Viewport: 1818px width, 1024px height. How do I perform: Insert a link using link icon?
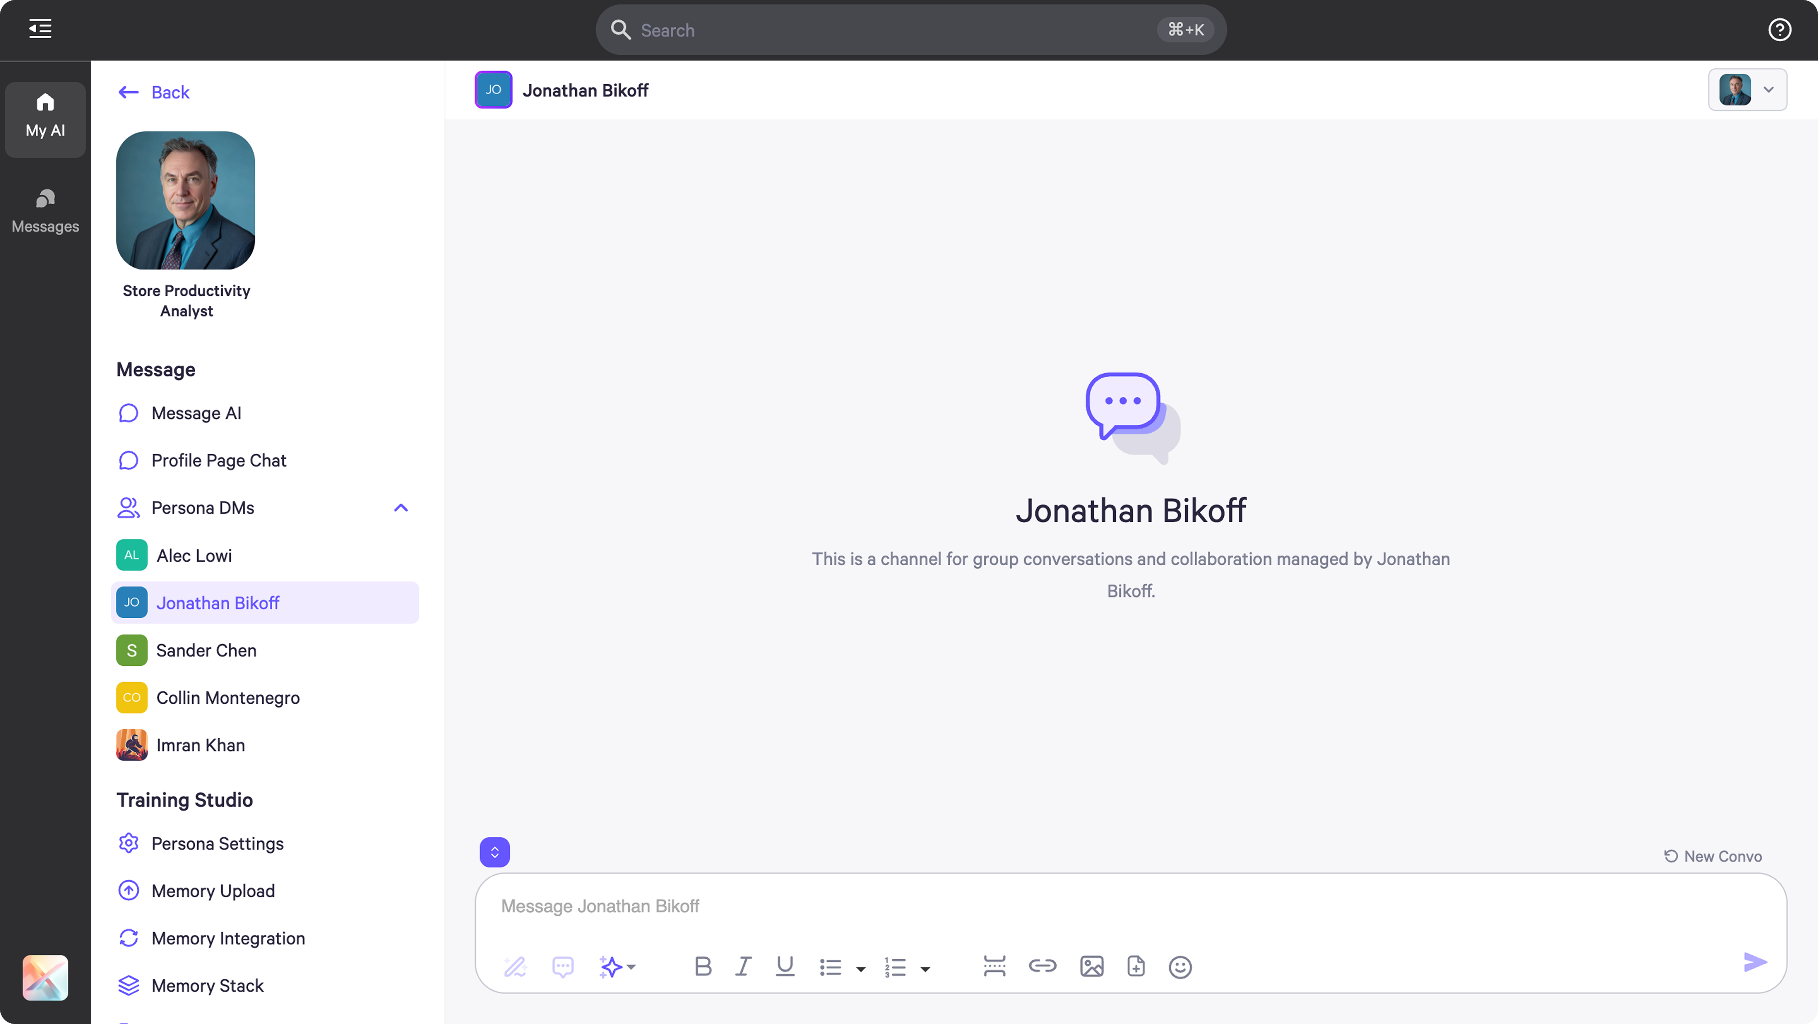pyautogui.click(x=1042, y=965)
